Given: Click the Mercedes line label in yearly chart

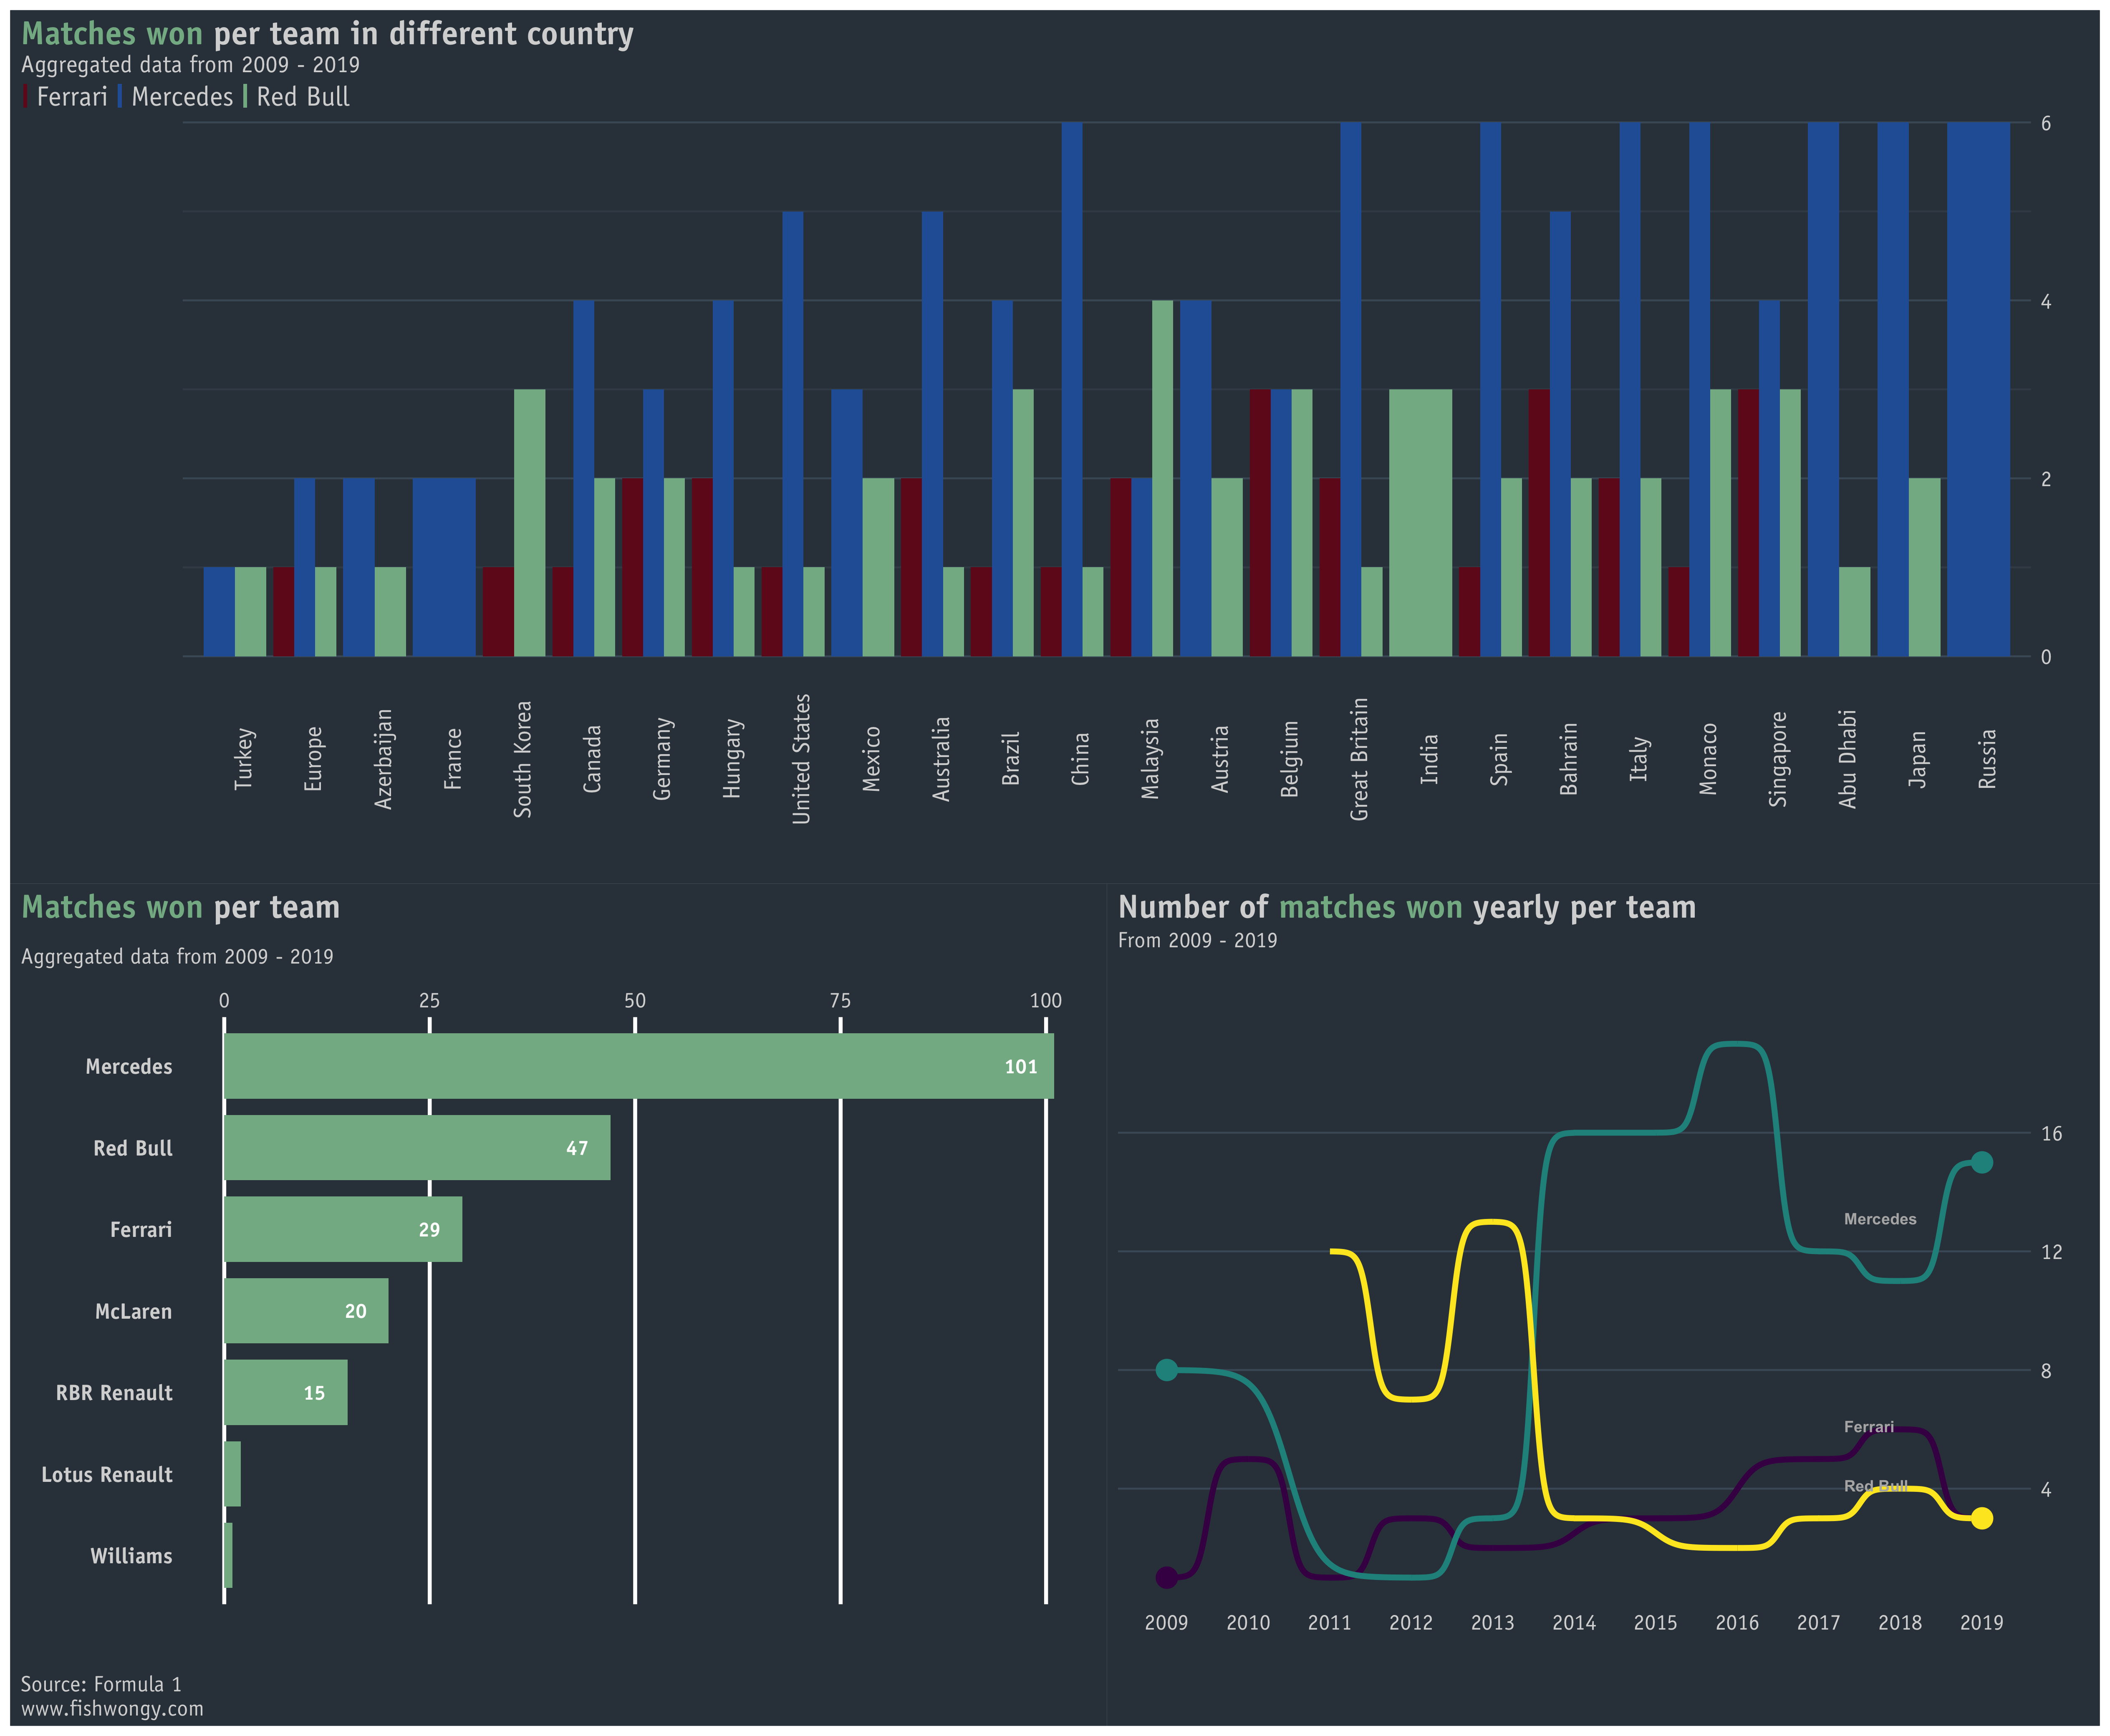Looking at the screenshot, I should (x=1880, y=1219).
